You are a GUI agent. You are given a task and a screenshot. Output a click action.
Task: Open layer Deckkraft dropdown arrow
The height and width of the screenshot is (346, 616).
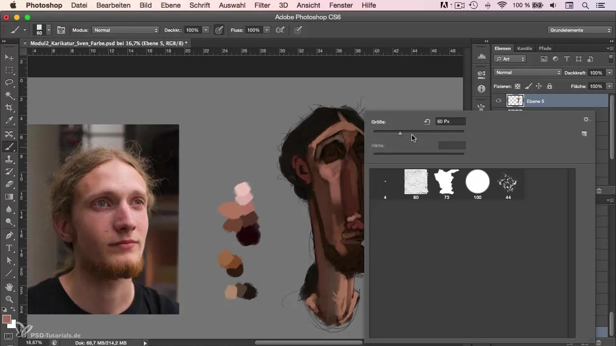[609, 73]
